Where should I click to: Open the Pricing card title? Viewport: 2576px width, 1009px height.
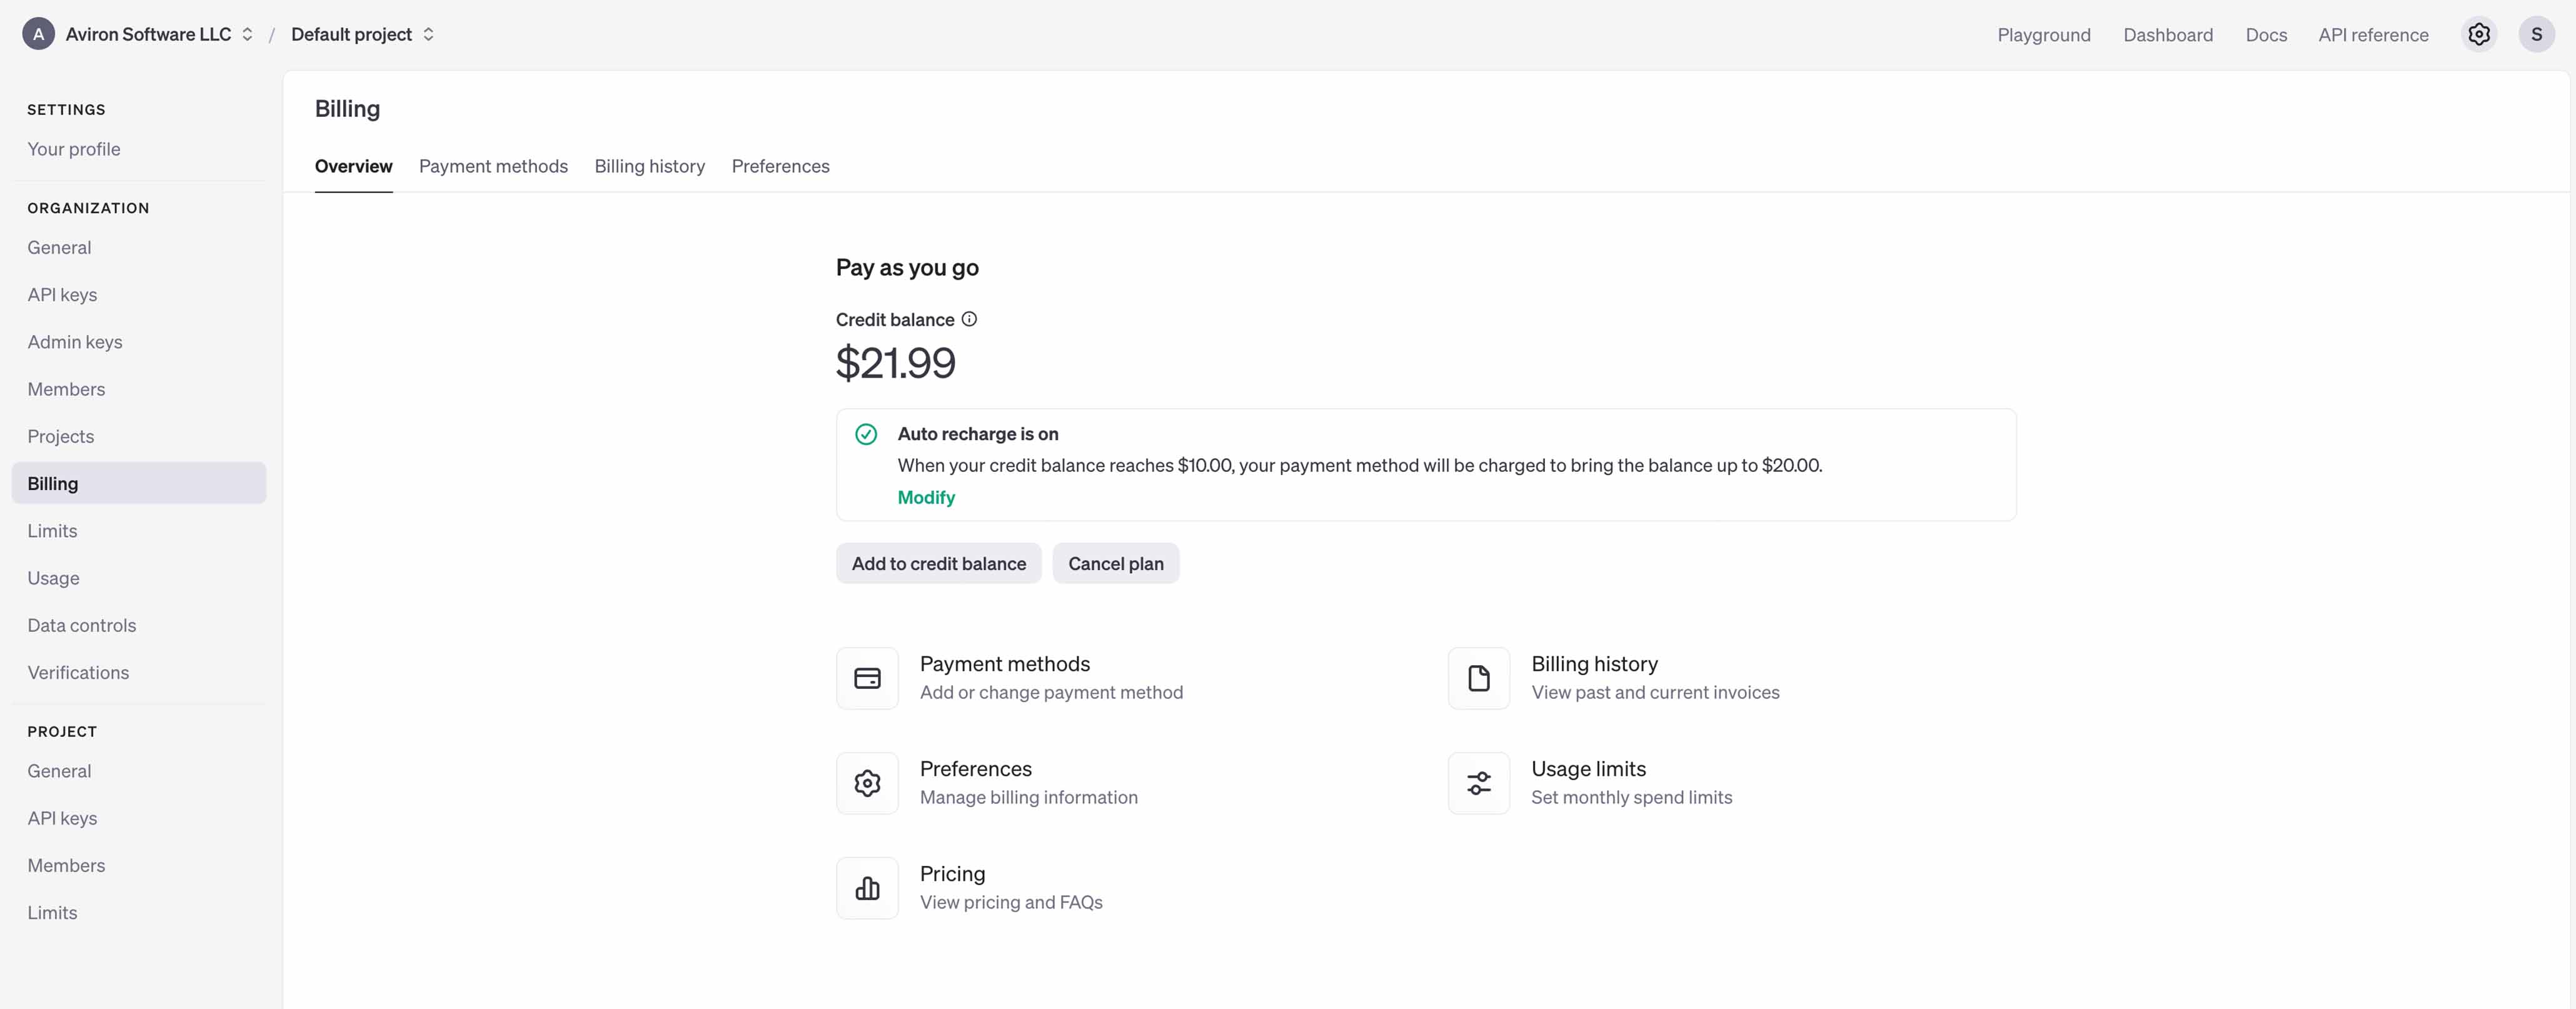point(952,874)
